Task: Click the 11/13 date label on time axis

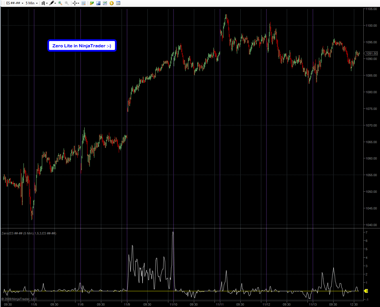Action: click(x=313, y=304)
